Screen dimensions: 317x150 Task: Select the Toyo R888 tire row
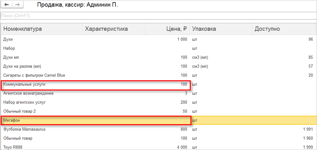(x=158, y=147)
